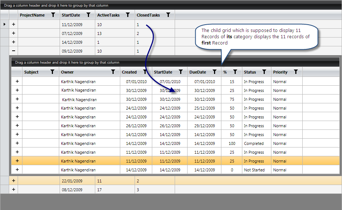
Task: Sort by ActiveTasks column header
Action: [108, 15]
